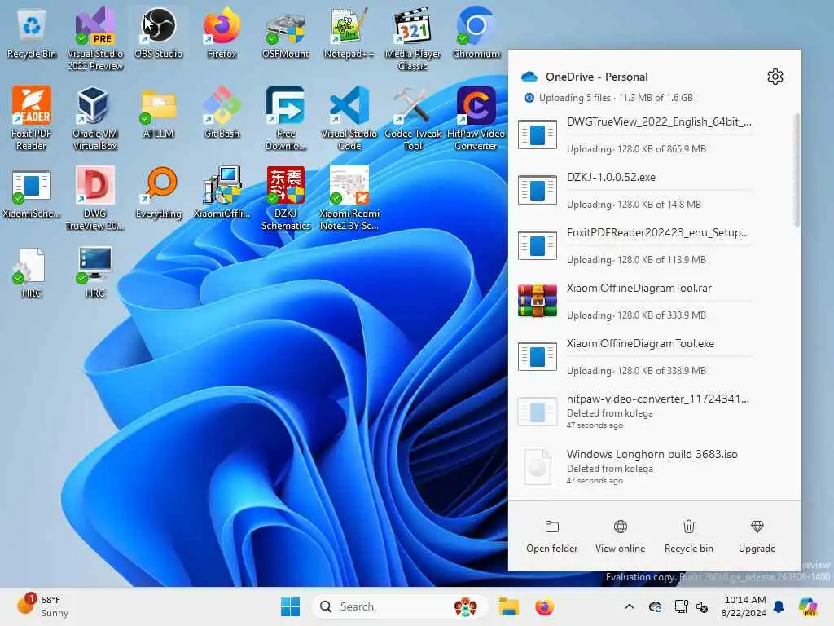Select the Free Download Manager icon
The width and height of the screenshot is (834, 626).
(x=286, y=118)
